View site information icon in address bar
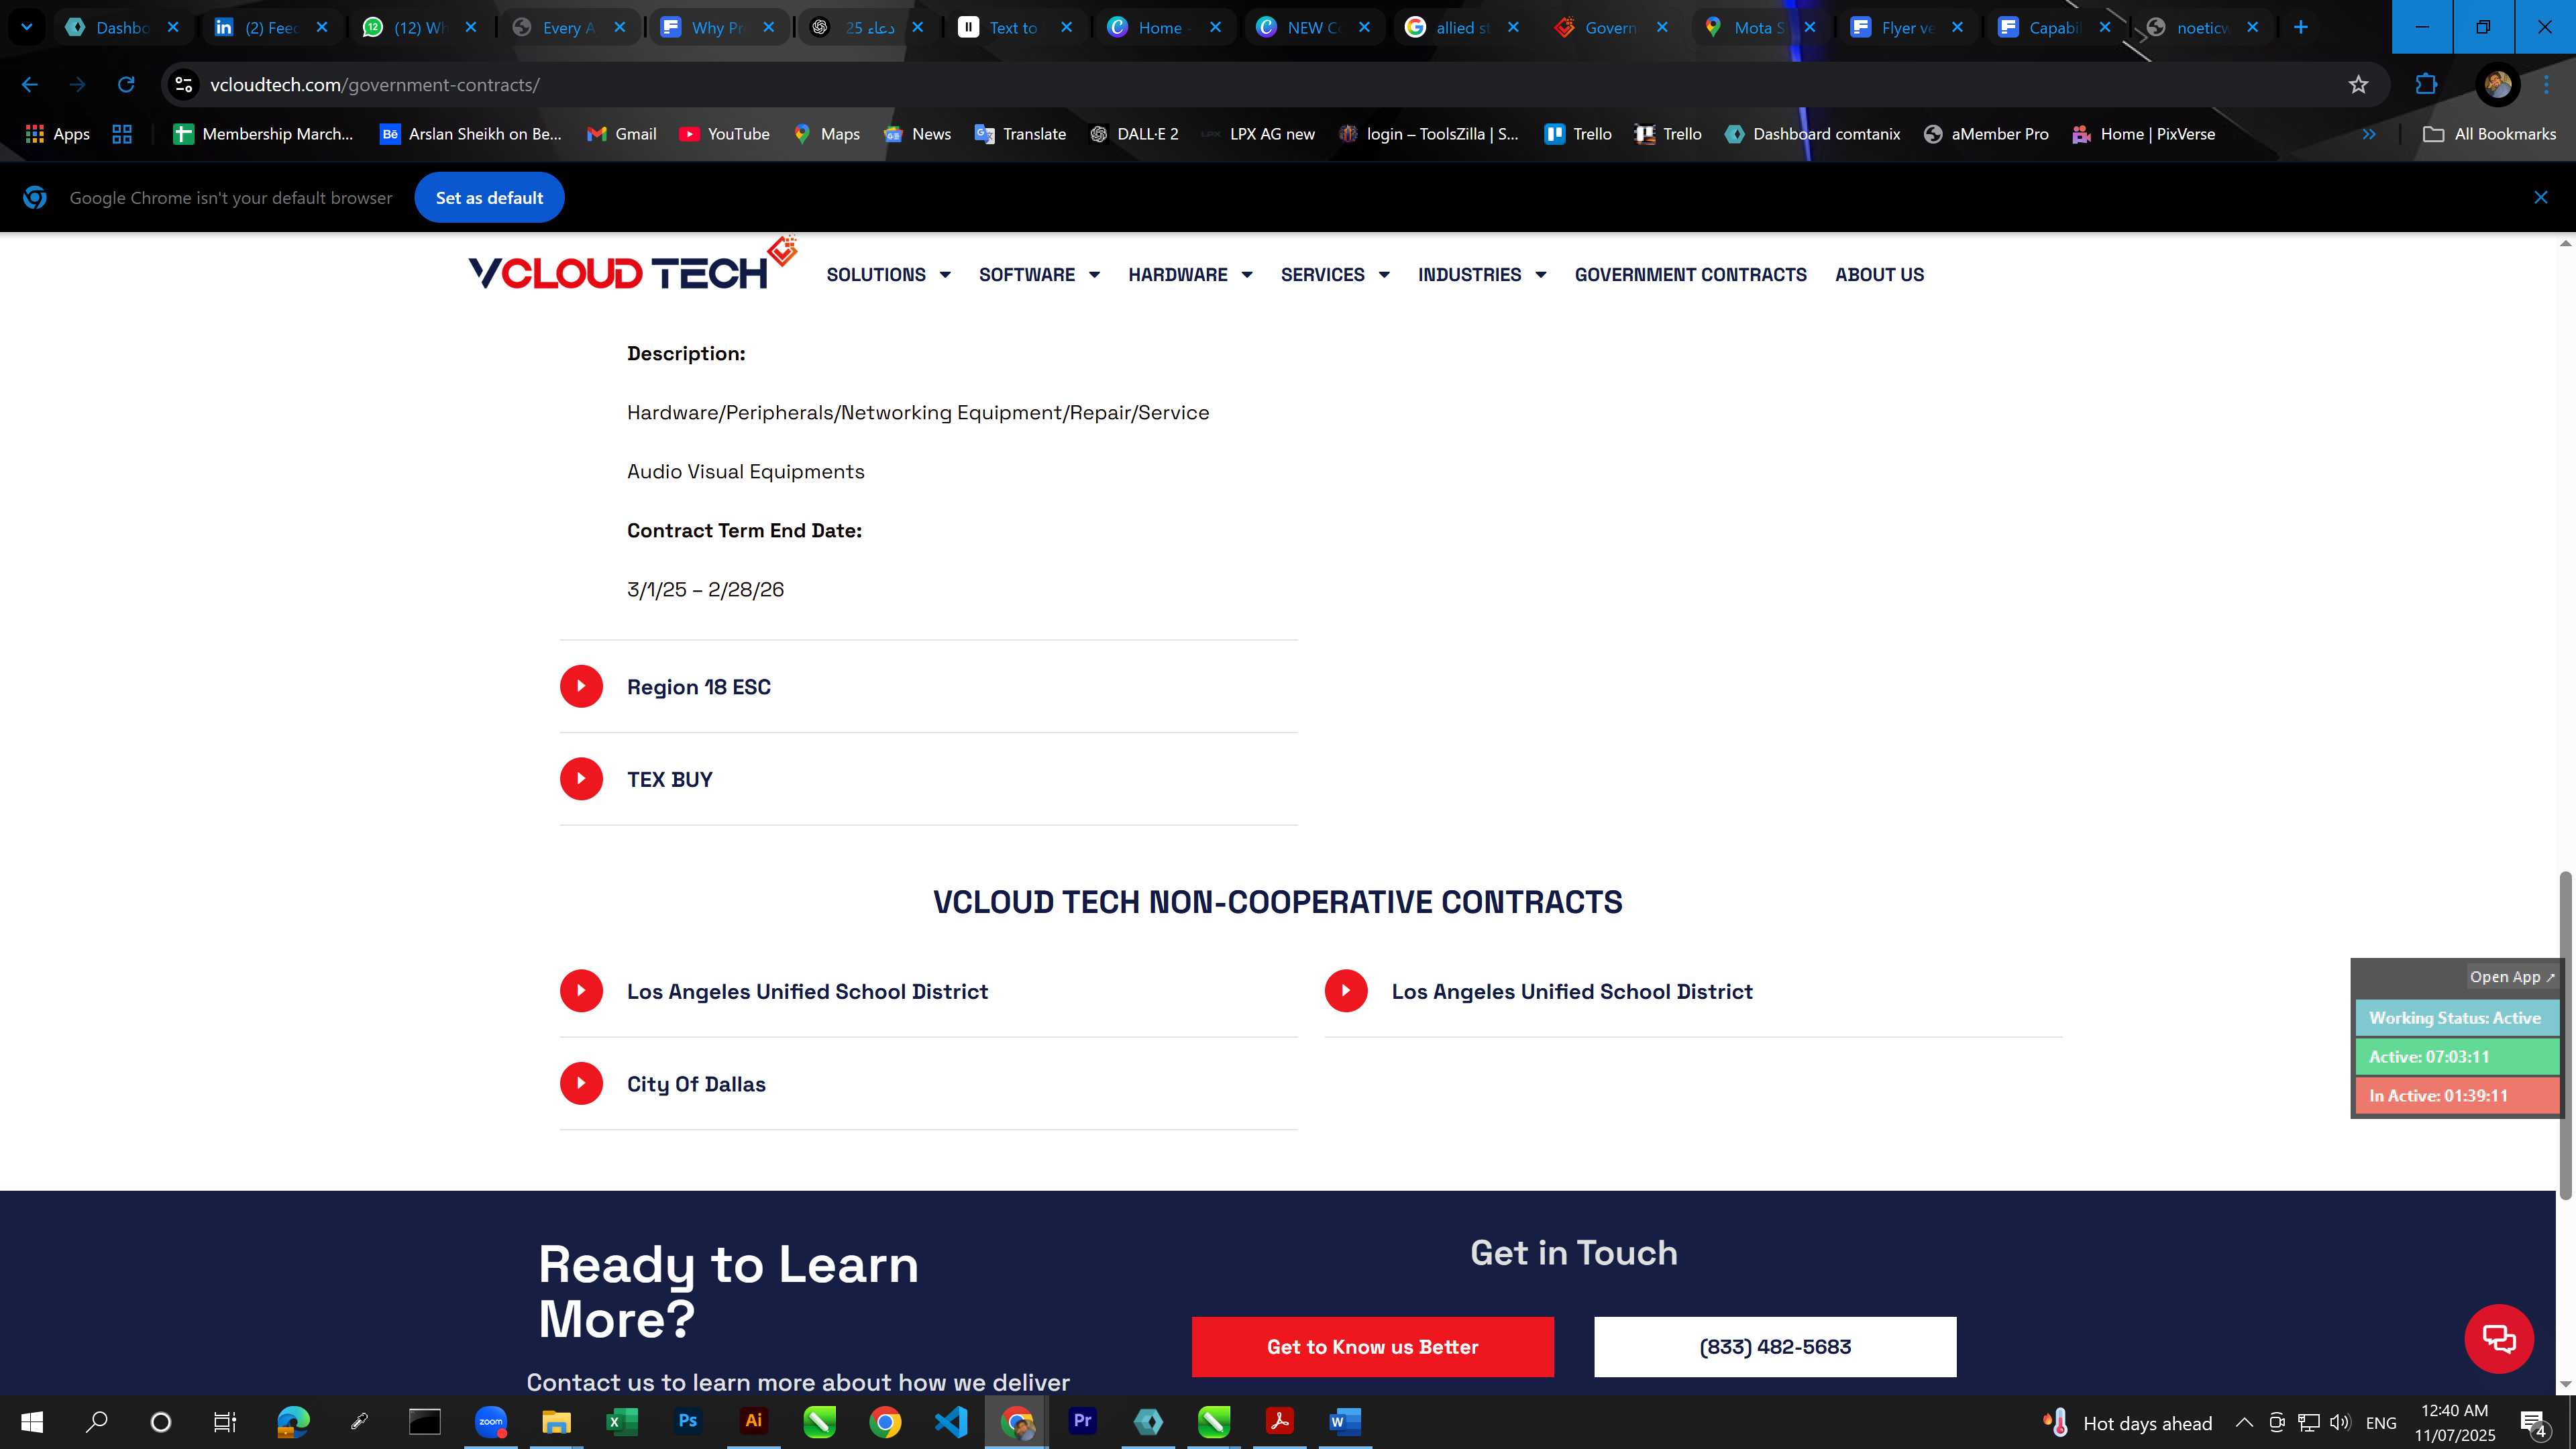Screen dimensions: 2576x1449 [x=183, y=85]
